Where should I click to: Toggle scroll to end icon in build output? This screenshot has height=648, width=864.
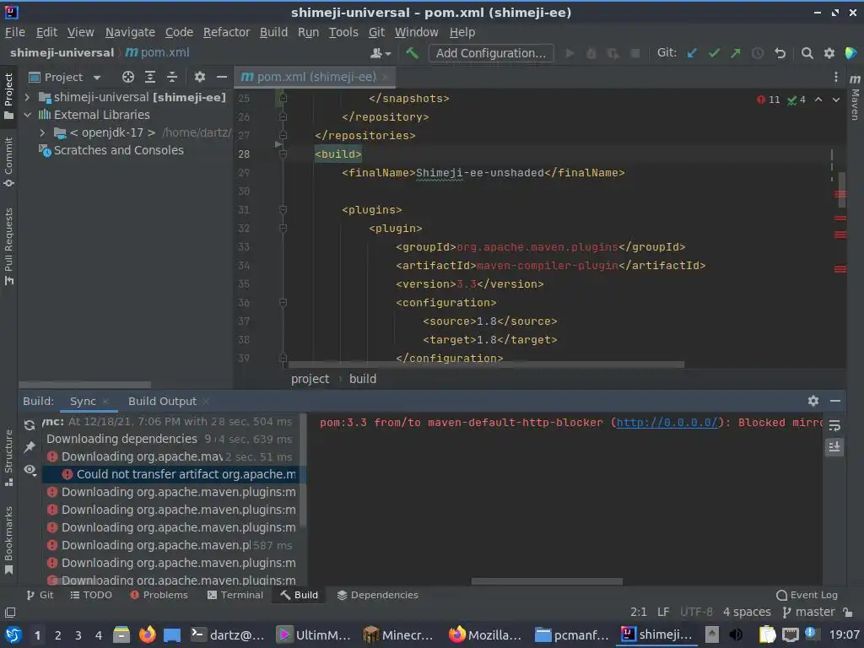coord(834,447)
